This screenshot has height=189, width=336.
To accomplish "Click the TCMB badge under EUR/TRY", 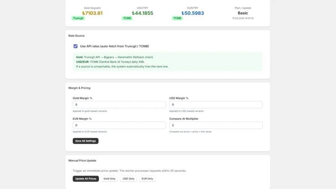I will click(177, 18).
